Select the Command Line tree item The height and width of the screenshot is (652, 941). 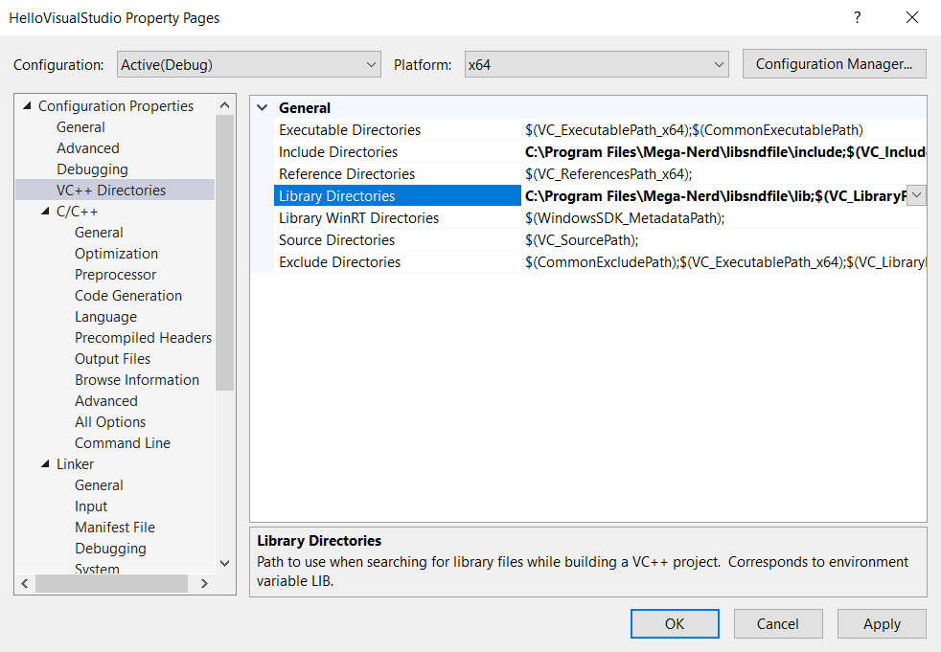123,442
